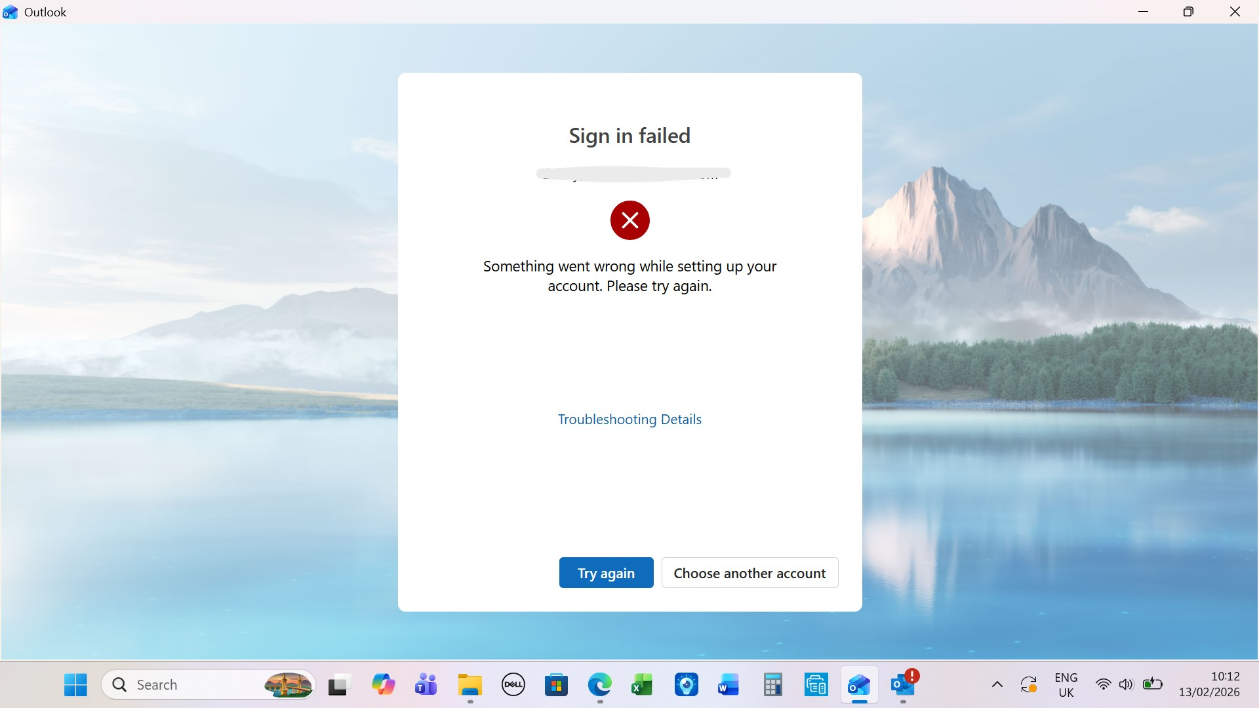
Task: Open the Windows Start menu
Action: [x=75, y=685]
